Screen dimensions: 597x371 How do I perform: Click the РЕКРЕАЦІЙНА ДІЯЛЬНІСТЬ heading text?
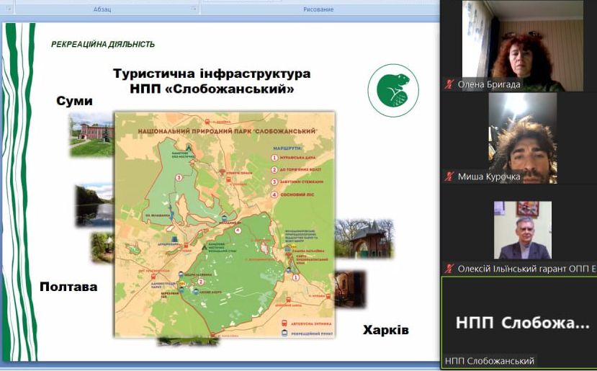103,45
